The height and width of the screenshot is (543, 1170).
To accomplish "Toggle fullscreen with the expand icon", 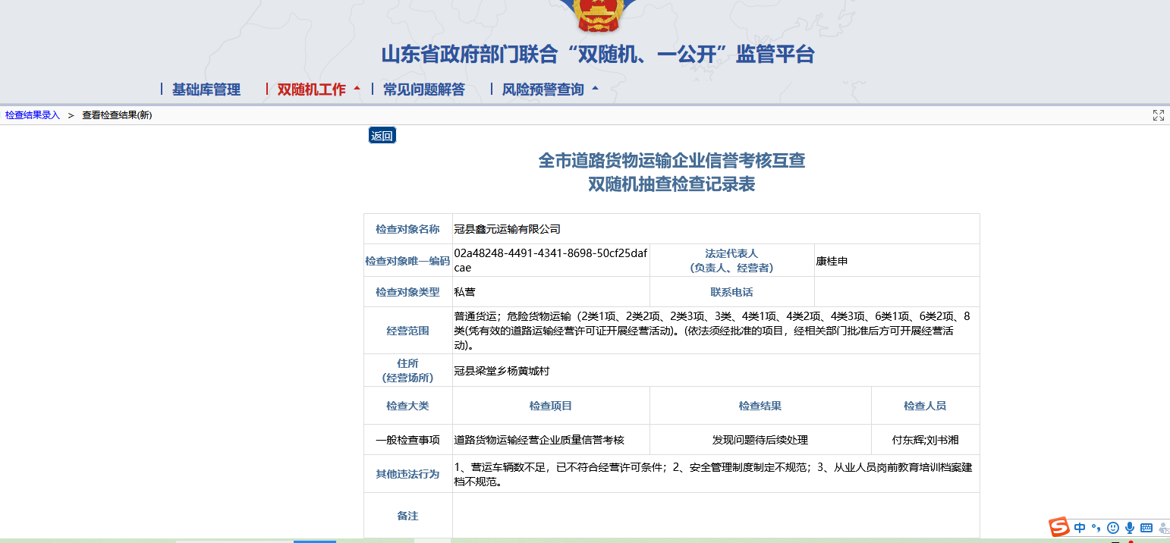I will pyautogui.click(x=1158, y=115).
